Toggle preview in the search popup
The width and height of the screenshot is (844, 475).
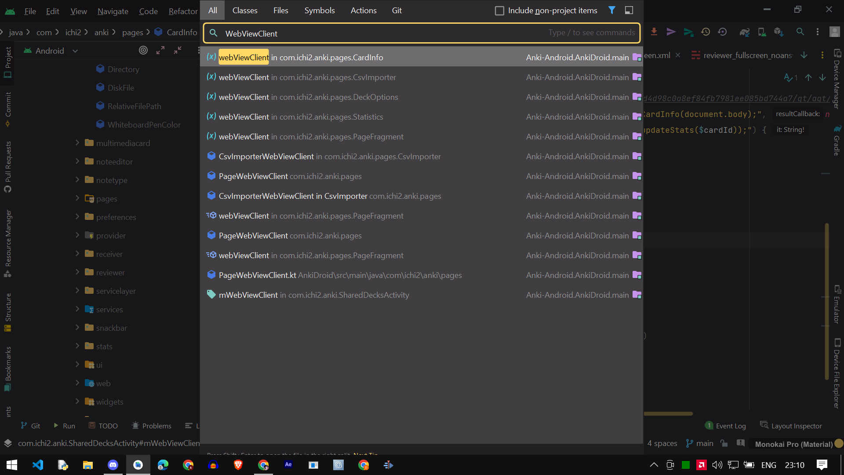(x=629, y=10)
